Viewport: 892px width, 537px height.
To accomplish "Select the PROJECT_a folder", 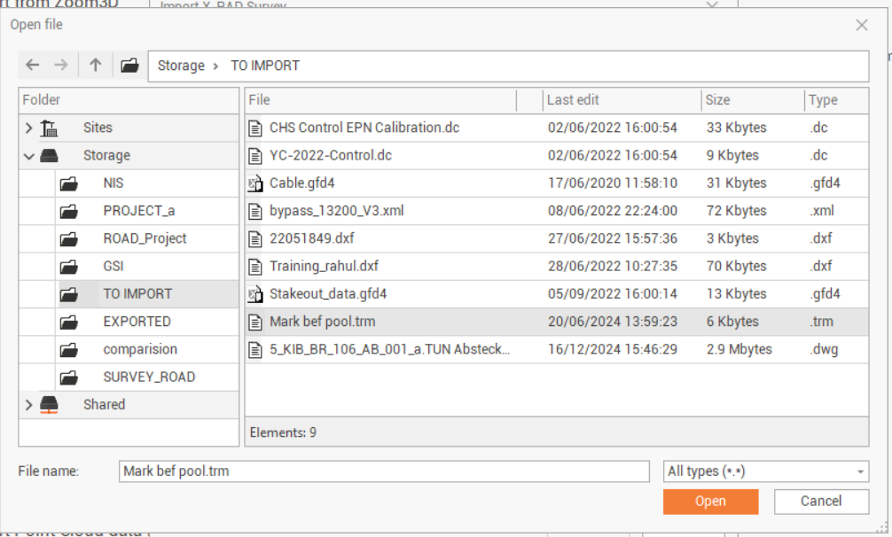I will tap(138, 211).
